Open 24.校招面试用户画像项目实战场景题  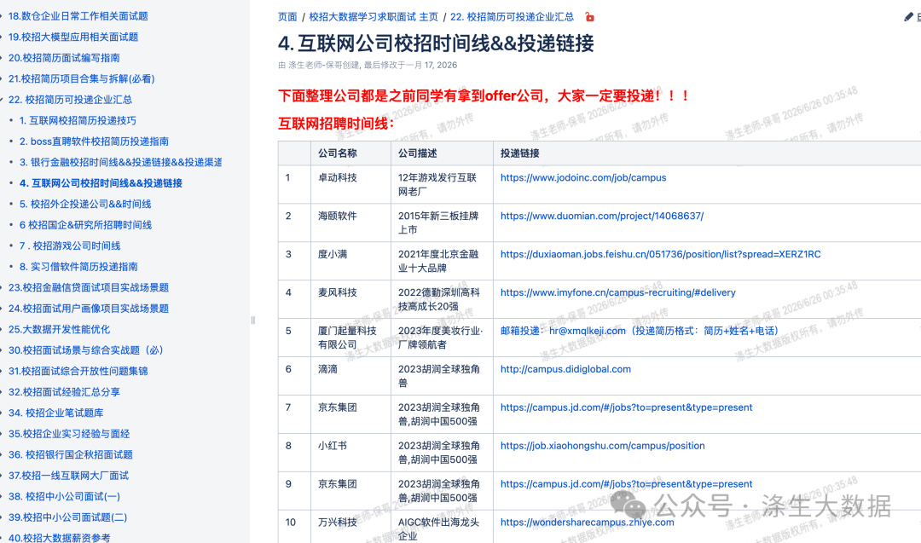(x=89, y=309)
